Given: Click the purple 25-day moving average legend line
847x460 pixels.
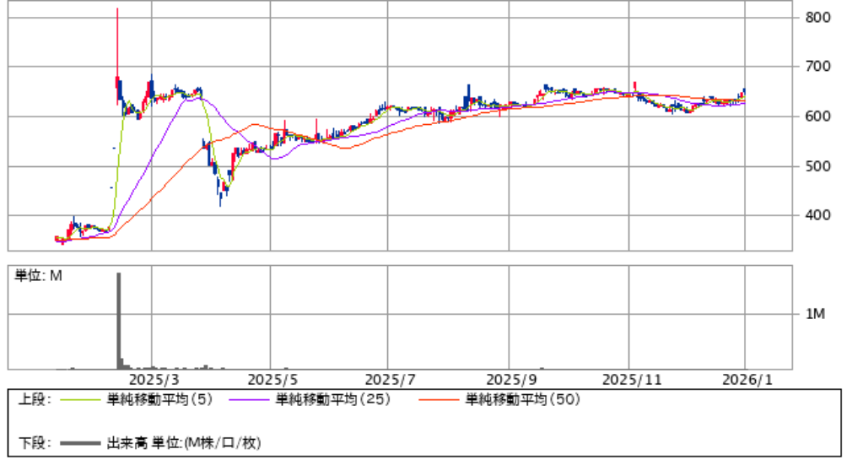Looking at the screenshot, I should [x=251, y=400].
